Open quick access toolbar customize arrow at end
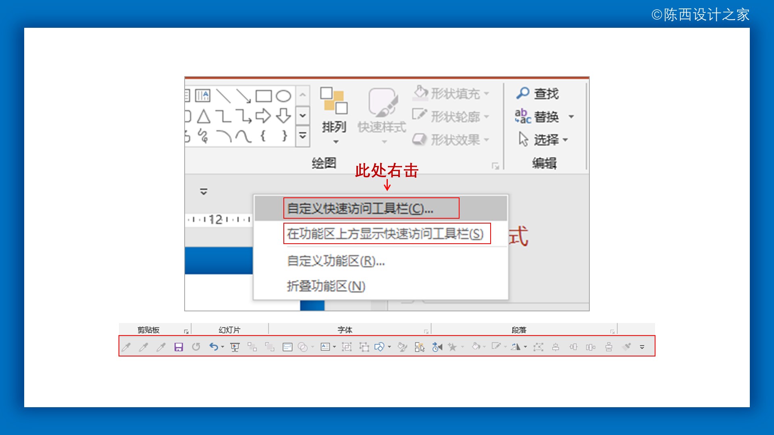Viewport: 774px width, 435px height. (x=642, y=347)
